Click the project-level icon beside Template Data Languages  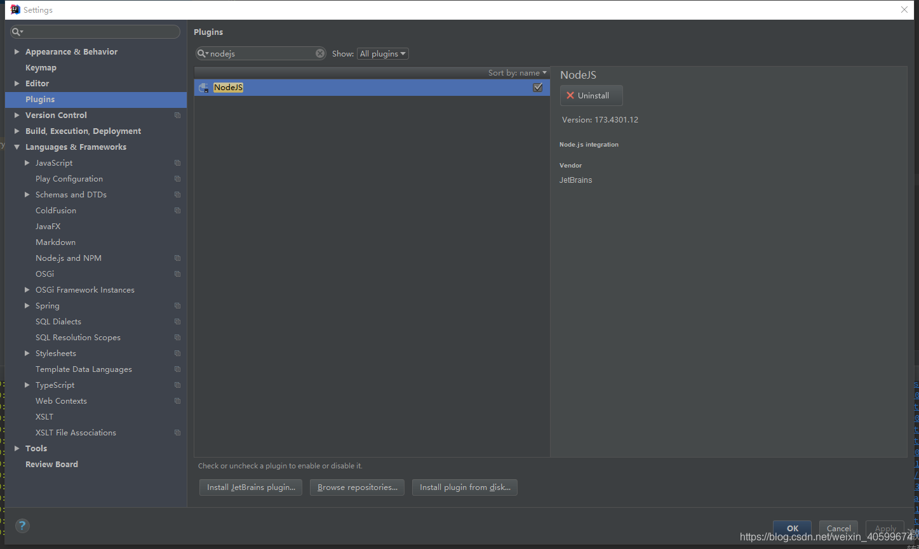click(177, 369)
